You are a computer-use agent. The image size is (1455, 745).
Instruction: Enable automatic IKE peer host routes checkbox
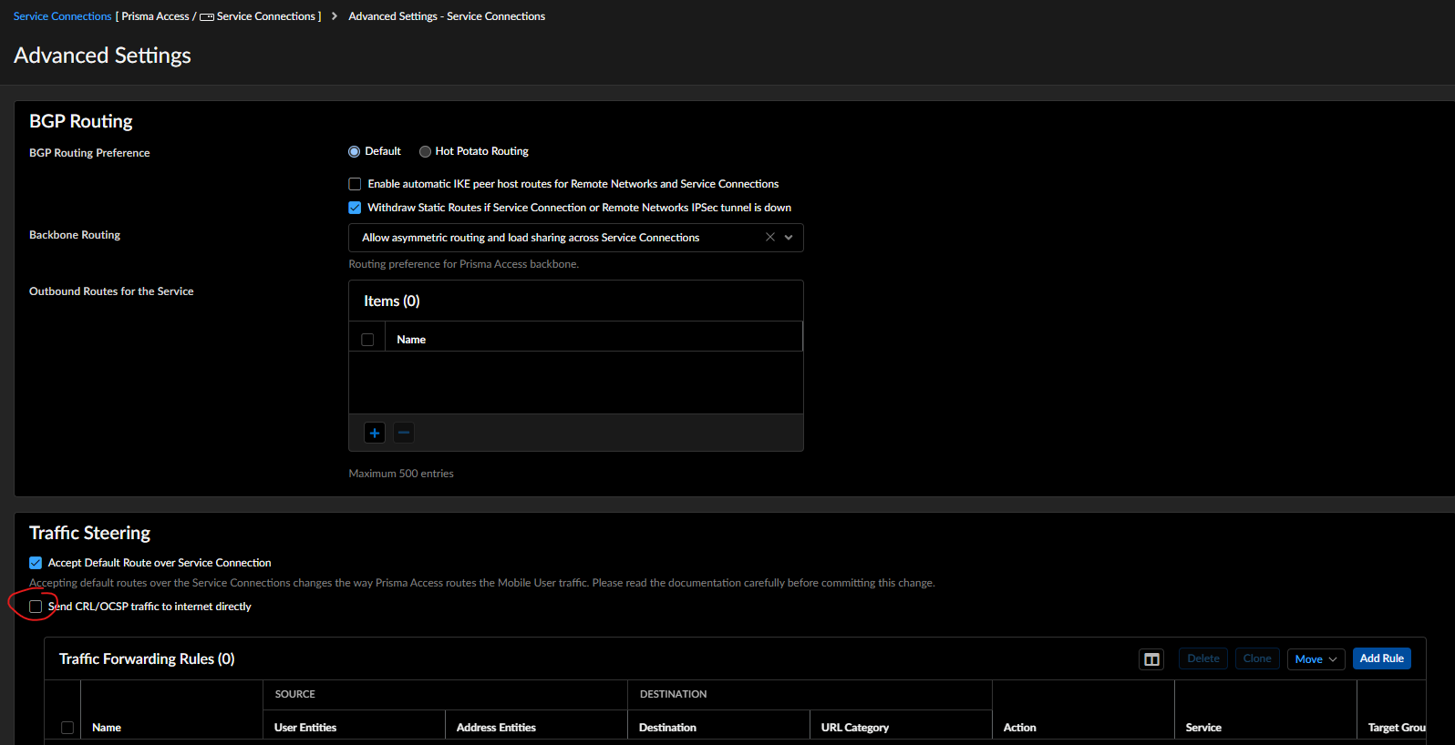pos(356,184)
